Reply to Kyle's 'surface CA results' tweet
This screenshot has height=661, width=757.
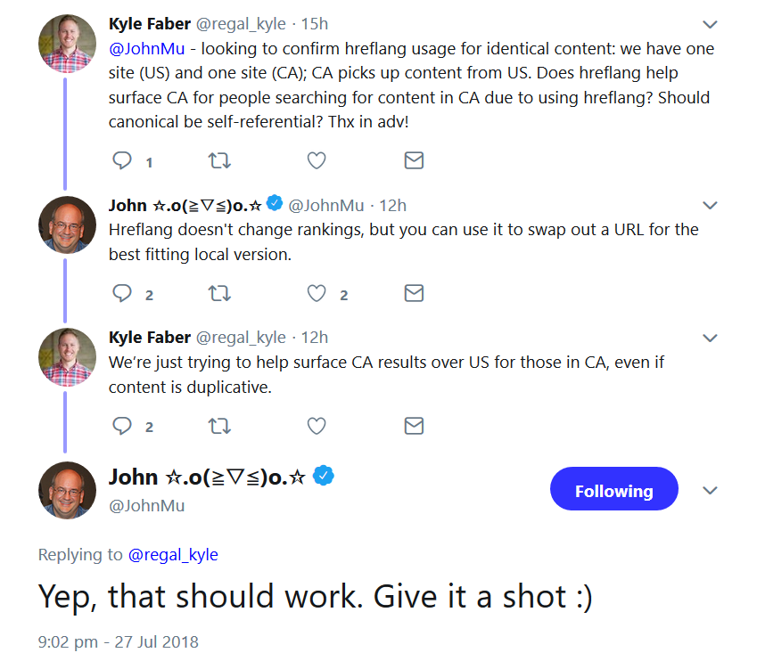coord(122,426)
